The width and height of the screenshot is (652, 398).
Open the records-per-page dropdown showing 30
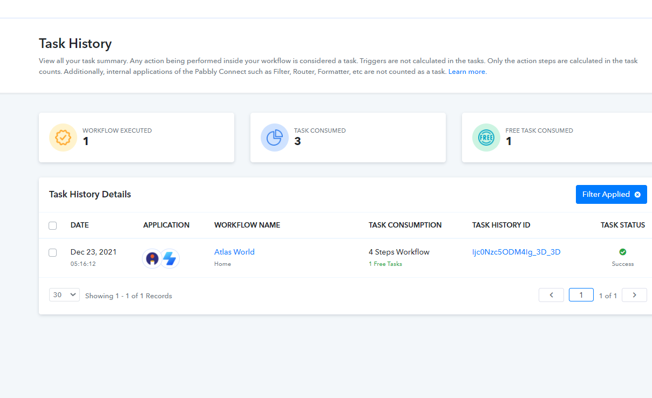(x=64, y=295)
